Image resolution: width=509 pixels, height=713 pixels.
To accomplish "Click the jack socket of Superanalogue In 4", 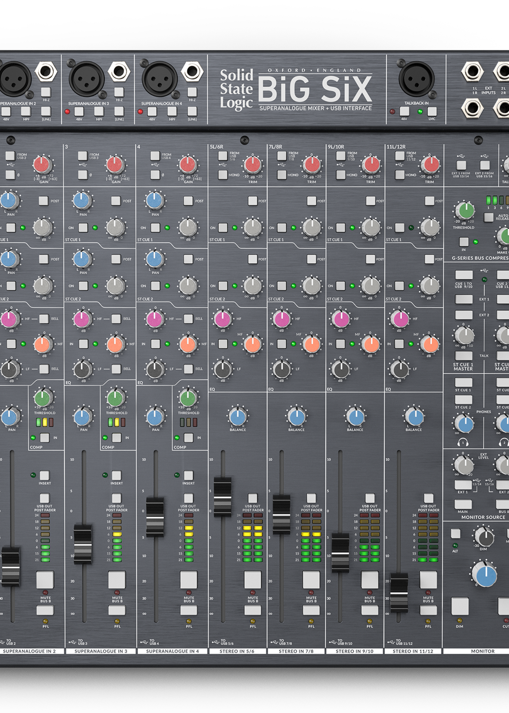I will pos(192,72).
